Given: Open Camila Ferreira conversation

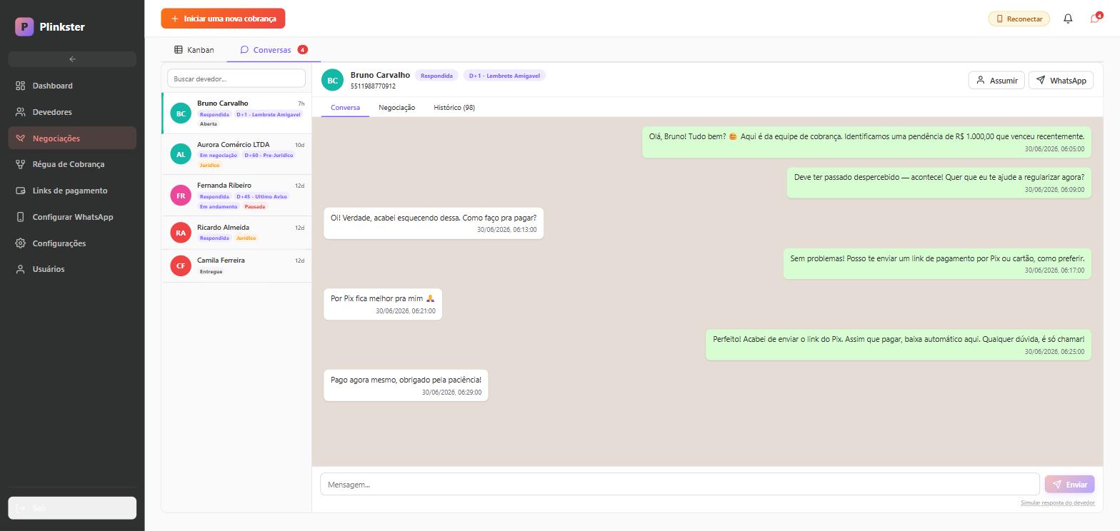Looking at the screenshot, I should pos(237,265).
